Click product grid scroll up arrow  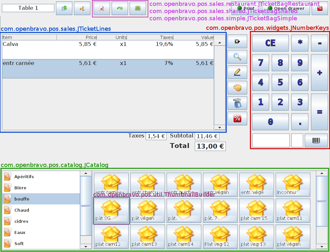(322, 174)
